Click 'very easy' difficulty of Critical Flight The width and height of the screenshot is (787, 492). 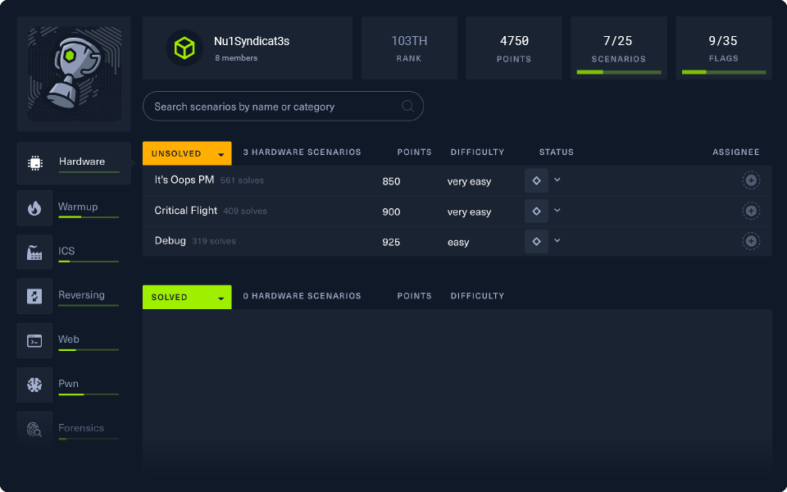pyautogui.click(x=469, y=212)
